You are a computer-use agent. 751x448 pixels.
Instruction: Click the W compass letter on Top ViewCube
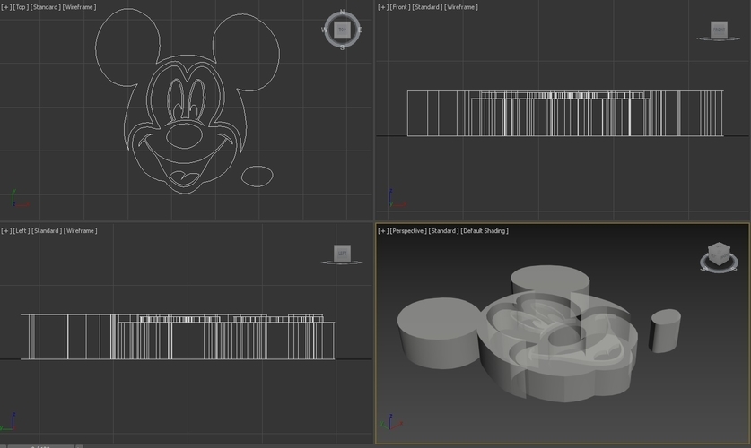(x=324, y=30)
